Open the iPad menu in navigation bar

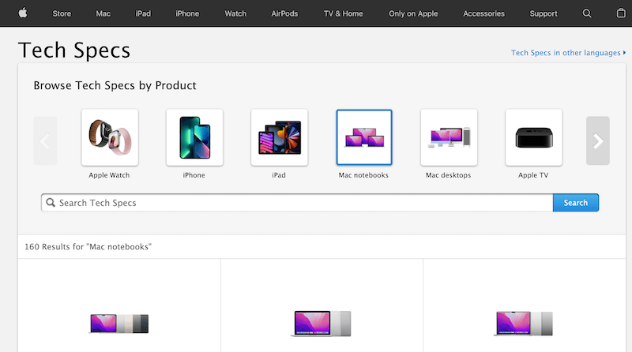coord(143,13)
